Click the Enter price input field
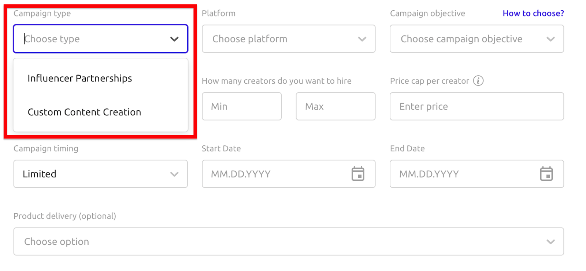The image size is (586, 271). pos(477,106)
